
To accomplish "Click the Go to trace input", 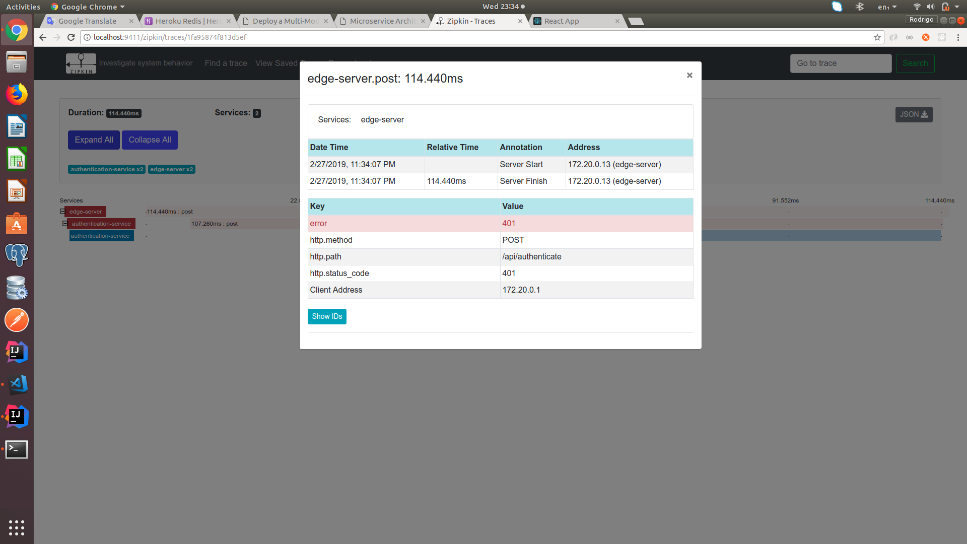I will tap(840, 63).
